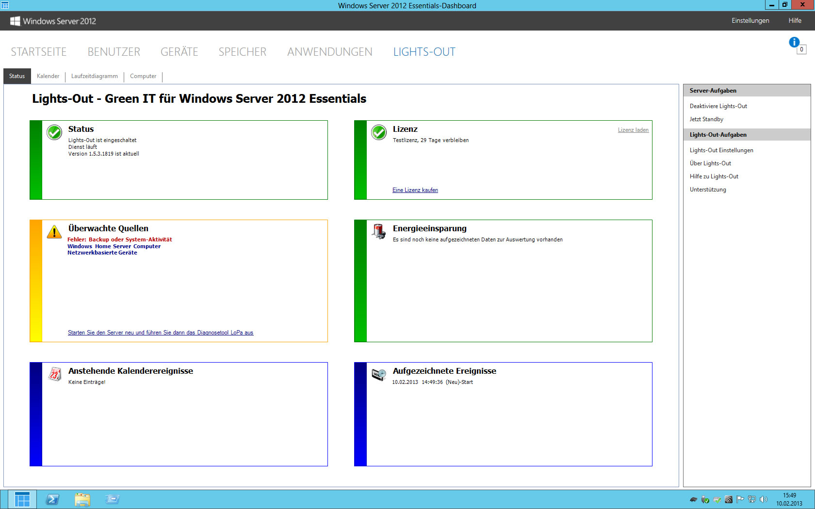Click the app icon in the title bar
This screenshot has height=509, width=815.
pos(5,5)
